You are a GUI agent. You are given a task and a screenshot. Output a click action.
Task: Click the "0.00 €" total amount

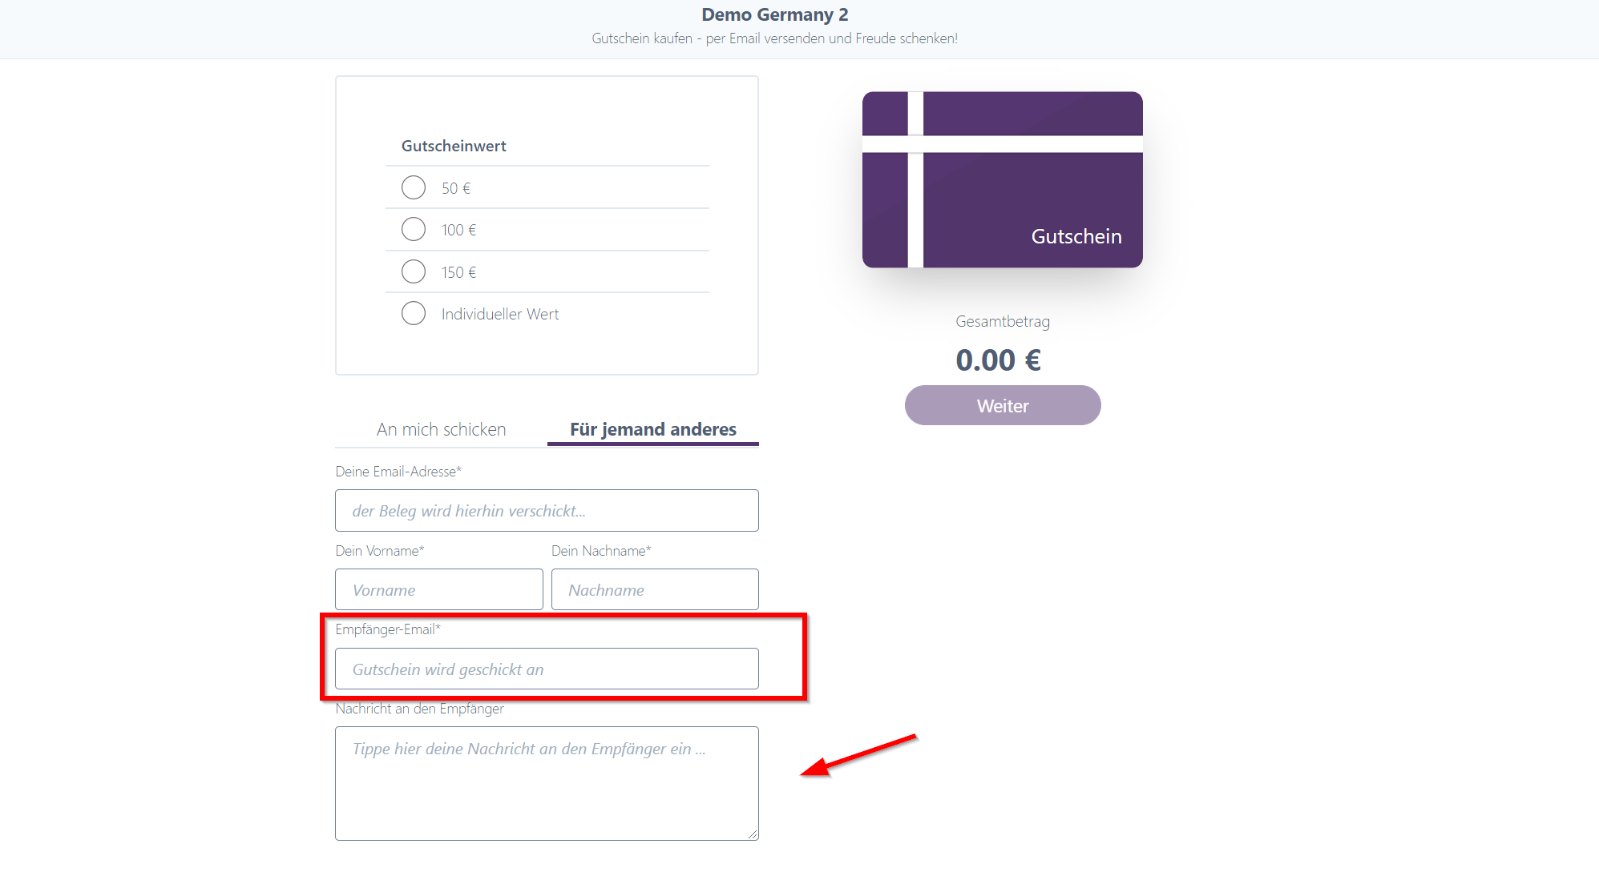(x=999, y=360)
